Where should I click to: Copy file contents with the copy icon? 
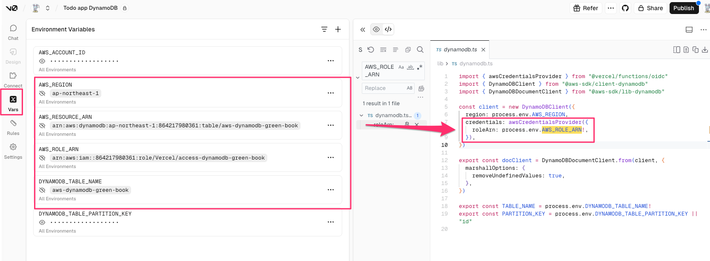coord(696,50)
